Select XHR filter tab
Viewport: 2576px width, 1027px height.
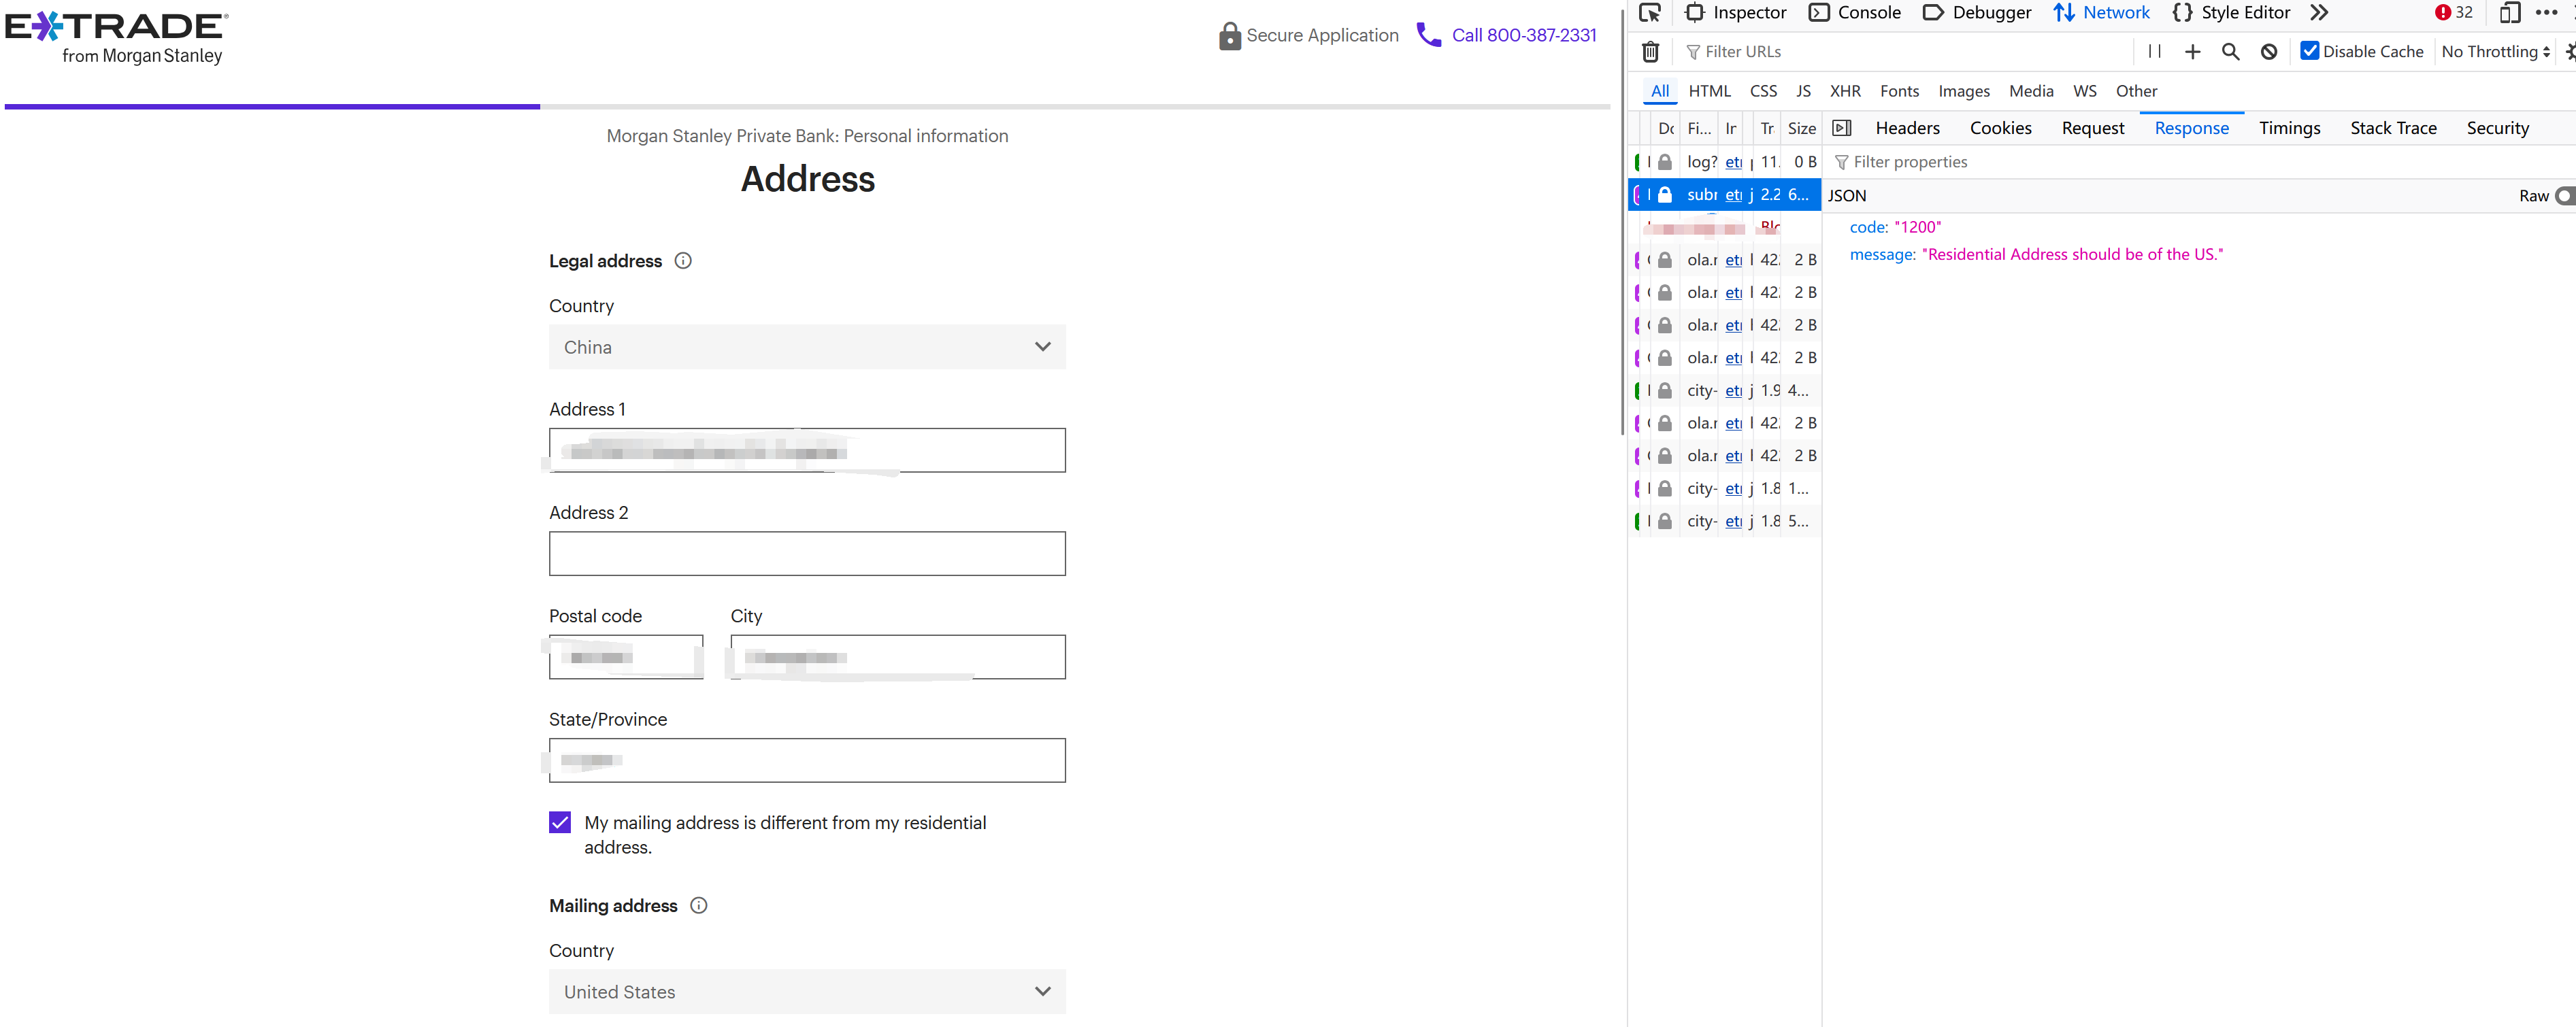[1845, 91]
